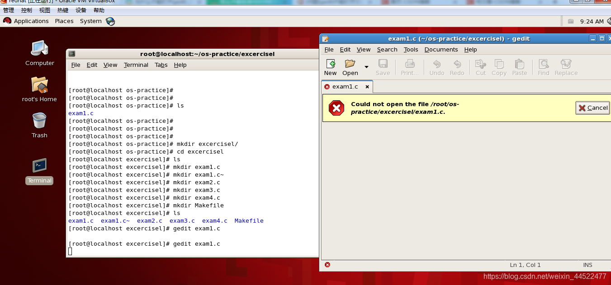Click the exam4.c entry in terminal listing
This screenshot has height=285, width=611.
point(215,221)
